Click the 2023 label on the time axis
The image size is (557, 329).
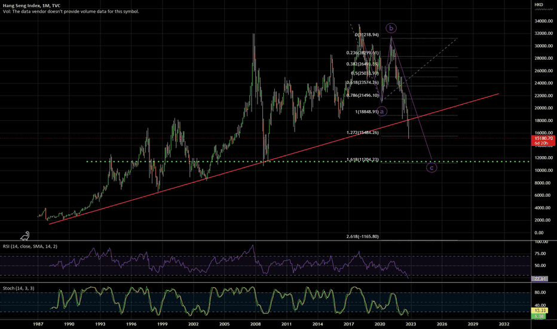point(411,324)
